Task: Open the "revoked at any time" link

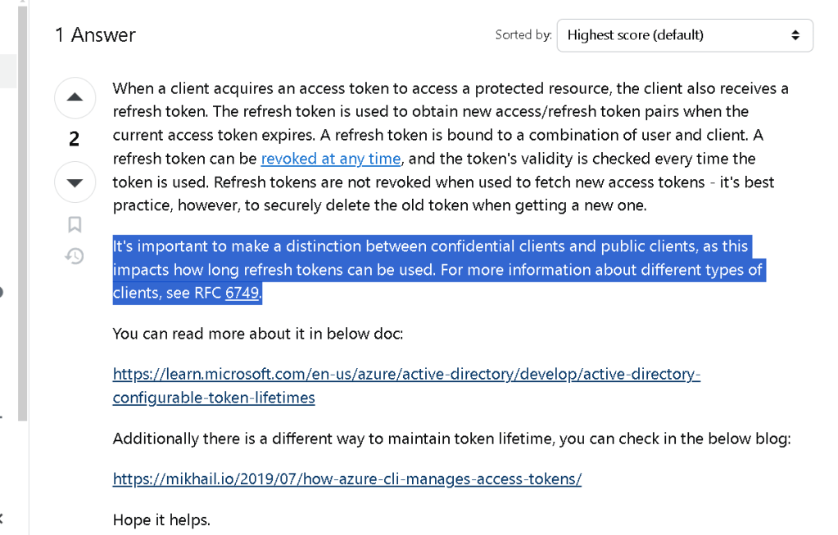Action: [x=331, y=159]
